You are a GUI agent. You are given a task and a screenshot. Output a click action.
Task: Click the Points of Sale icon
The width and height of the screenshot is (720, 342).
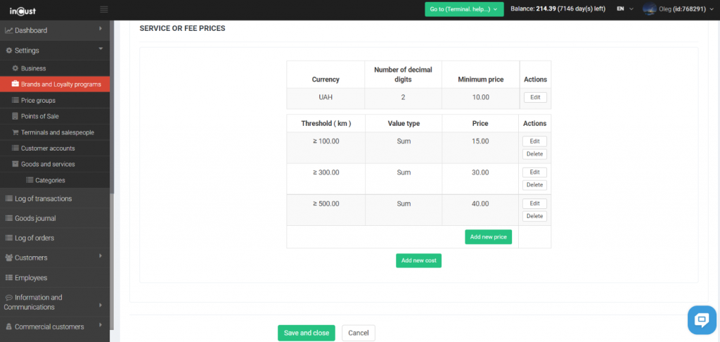pyautogui.click(x=15, y=116)
